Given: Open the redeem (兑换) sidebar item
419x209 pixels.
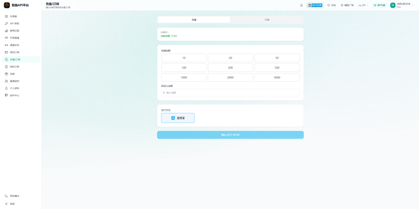Looking at the screenshot, I should coord(21,74).
